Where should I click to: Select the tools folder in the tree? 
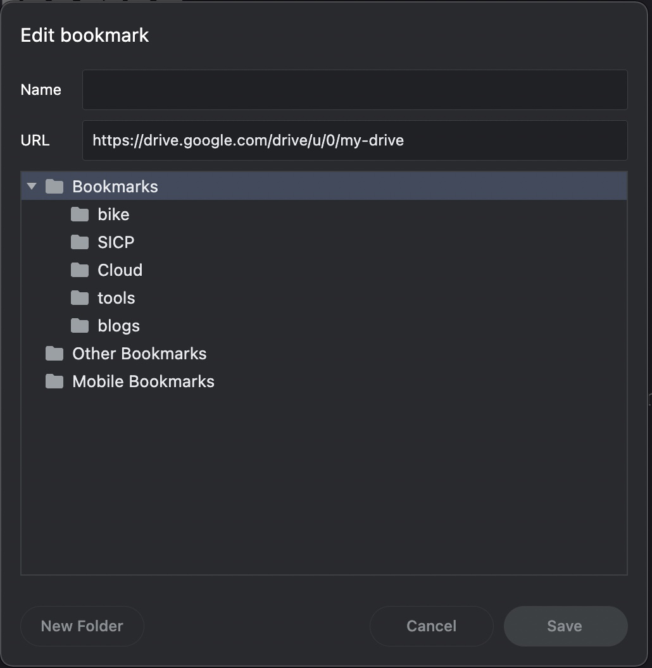click(x=116, y=297)
